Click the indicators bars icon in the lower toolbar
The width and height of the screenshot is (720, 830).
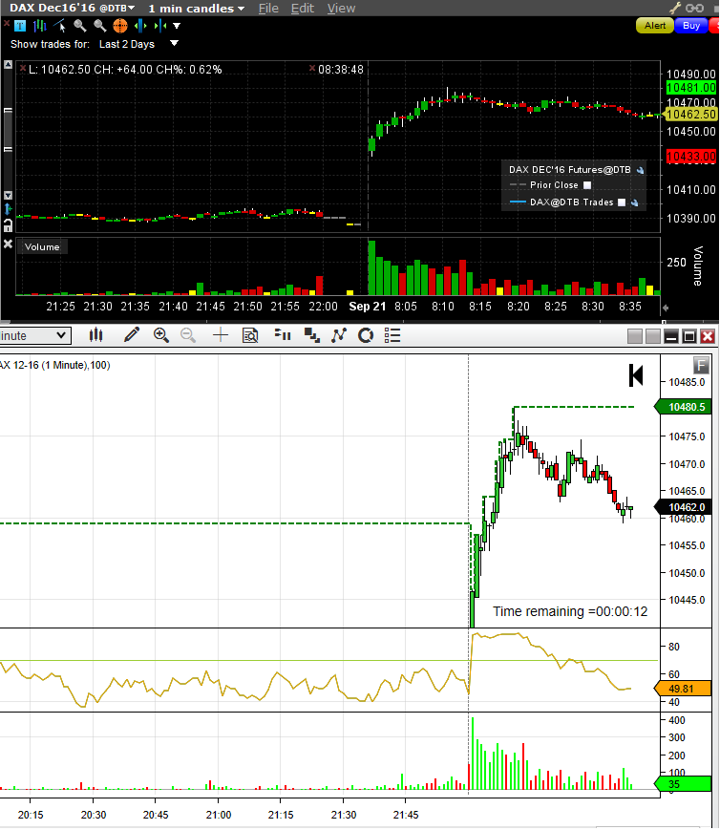(283, 335)
